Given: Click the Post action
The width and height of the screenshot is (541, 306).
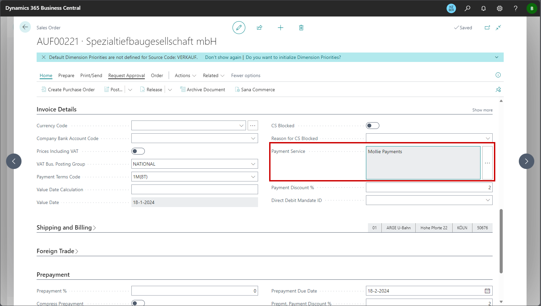Looking at the screenshot, I should (x=114, y=90).
